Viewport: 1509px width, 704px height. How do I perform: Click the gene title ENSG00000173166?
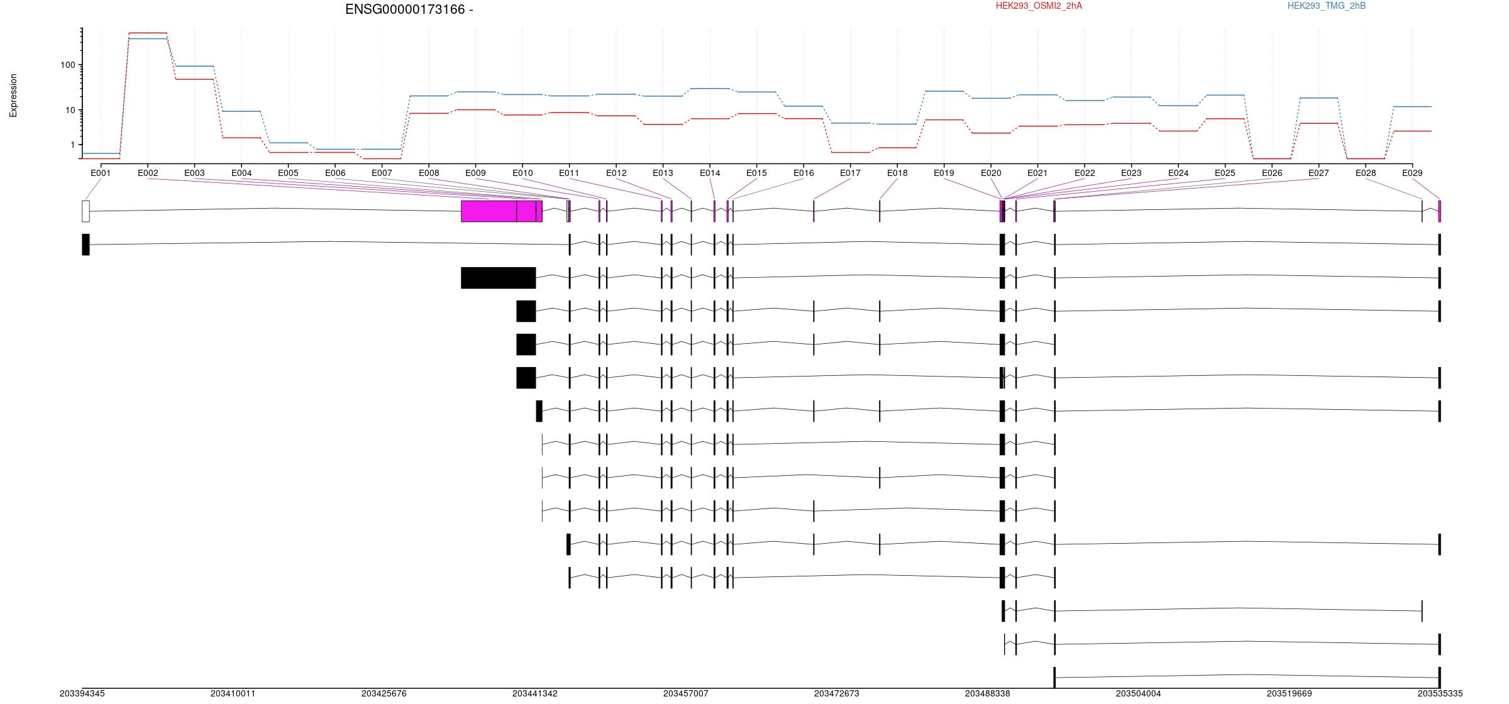[409, 9]
